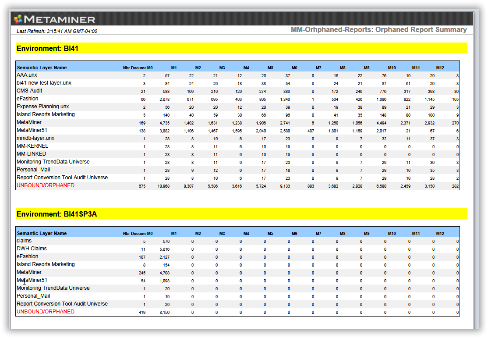
Task: Click the Environment: BI41 heading
Action: click(x=47, y=48)
